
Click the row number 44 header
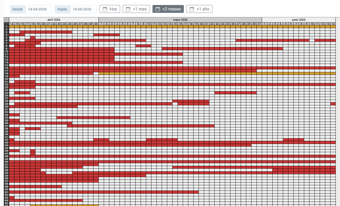(x=6, y=145)
